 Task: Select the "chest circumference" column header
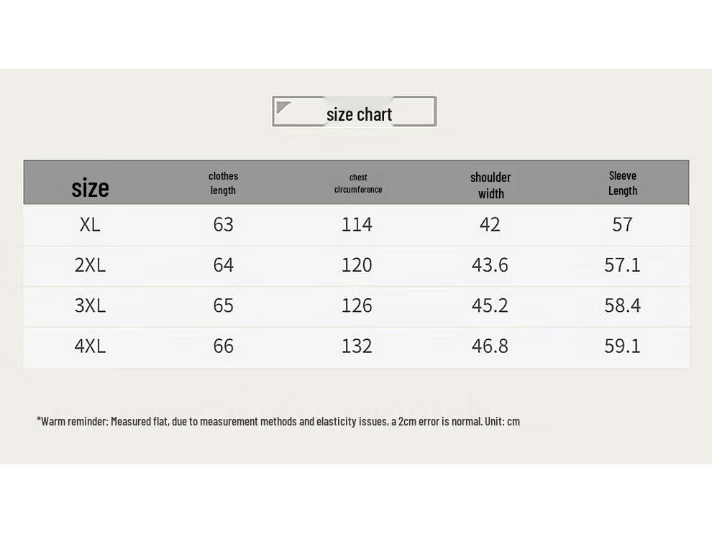click(358, 183)
